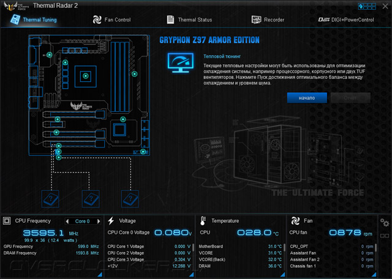Viewport: 392px width, 279px height.
Task: Click the Chassis fan 1 row
Action: 331,266
